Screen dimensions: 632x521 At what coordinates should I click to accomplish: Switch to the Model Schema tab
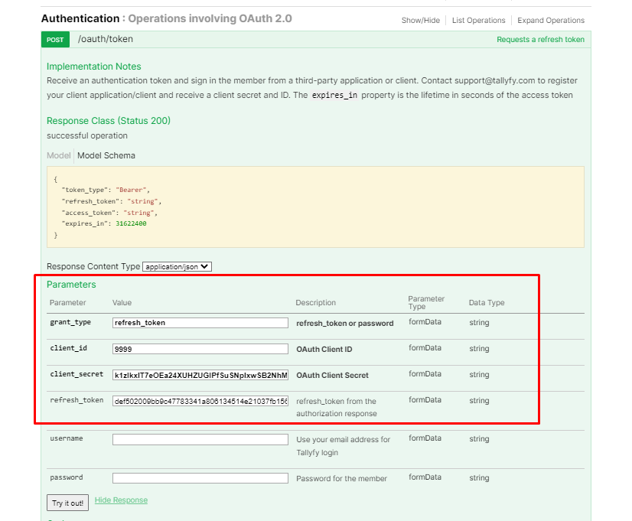pos(106,155)
